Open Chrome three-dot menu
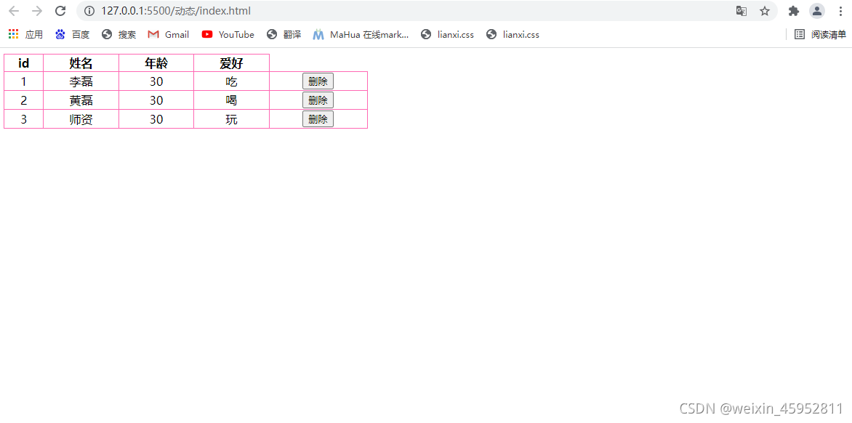This screenshot has width=852, height=423. coord(840,11)
